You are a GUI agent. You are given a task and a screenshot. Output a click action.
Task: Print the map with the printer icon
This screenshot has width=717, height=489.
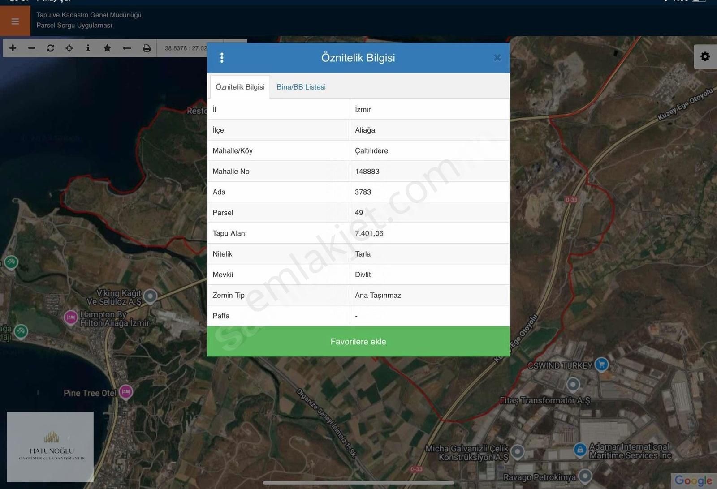click(x=147, y=48)
